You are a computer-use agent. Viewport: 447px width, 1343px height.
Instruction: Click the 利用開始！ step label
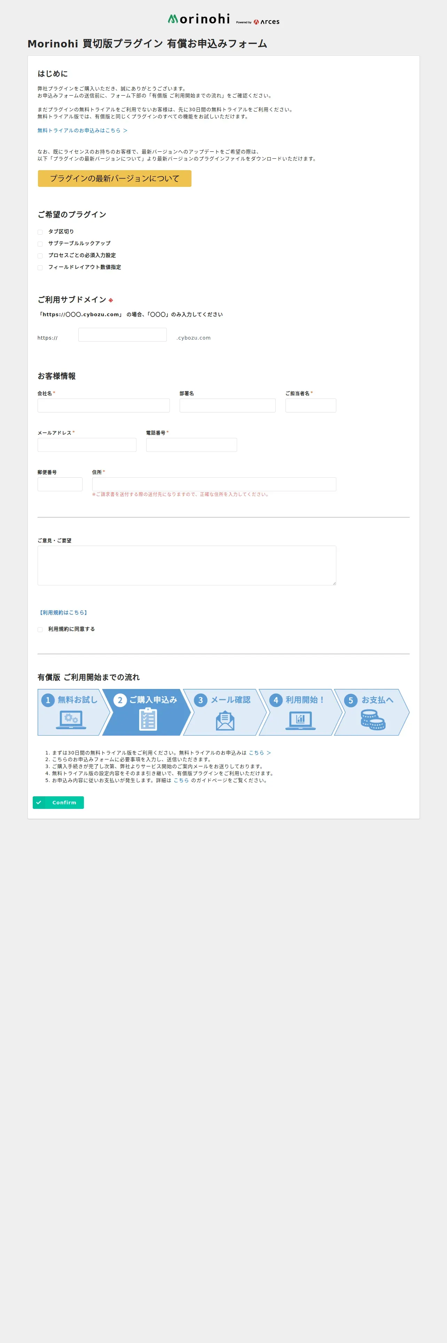coord(305,700)
